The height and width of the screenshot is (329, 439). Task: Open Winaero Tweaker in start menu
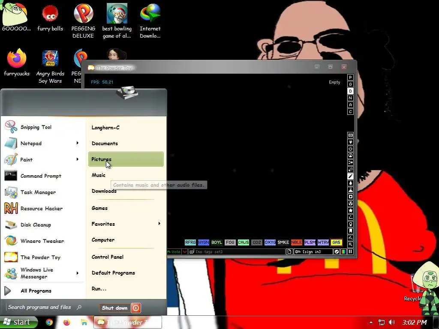[x=42, y=241]
